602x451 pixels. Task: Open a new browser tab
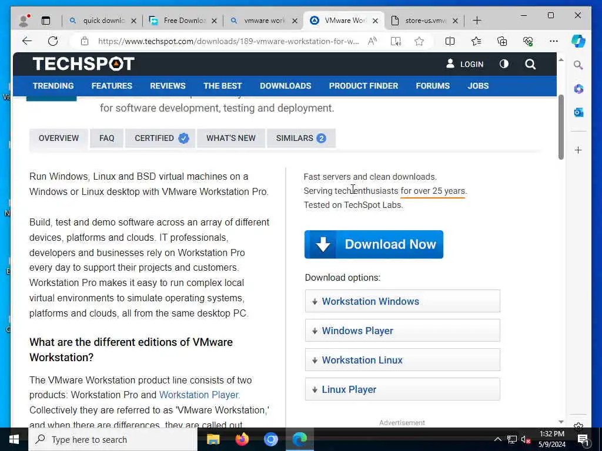pos(477,21)
